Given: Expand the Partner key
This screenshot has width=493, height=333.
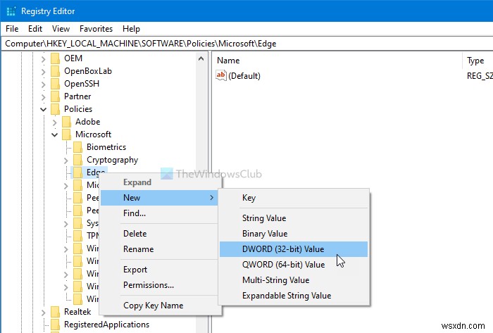Looking at the screenshot, I should 44,96.
